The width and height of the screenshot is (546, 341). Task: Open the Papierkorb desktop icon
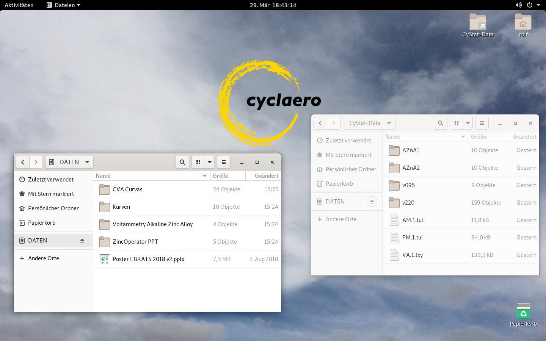[x=523, y=312]
